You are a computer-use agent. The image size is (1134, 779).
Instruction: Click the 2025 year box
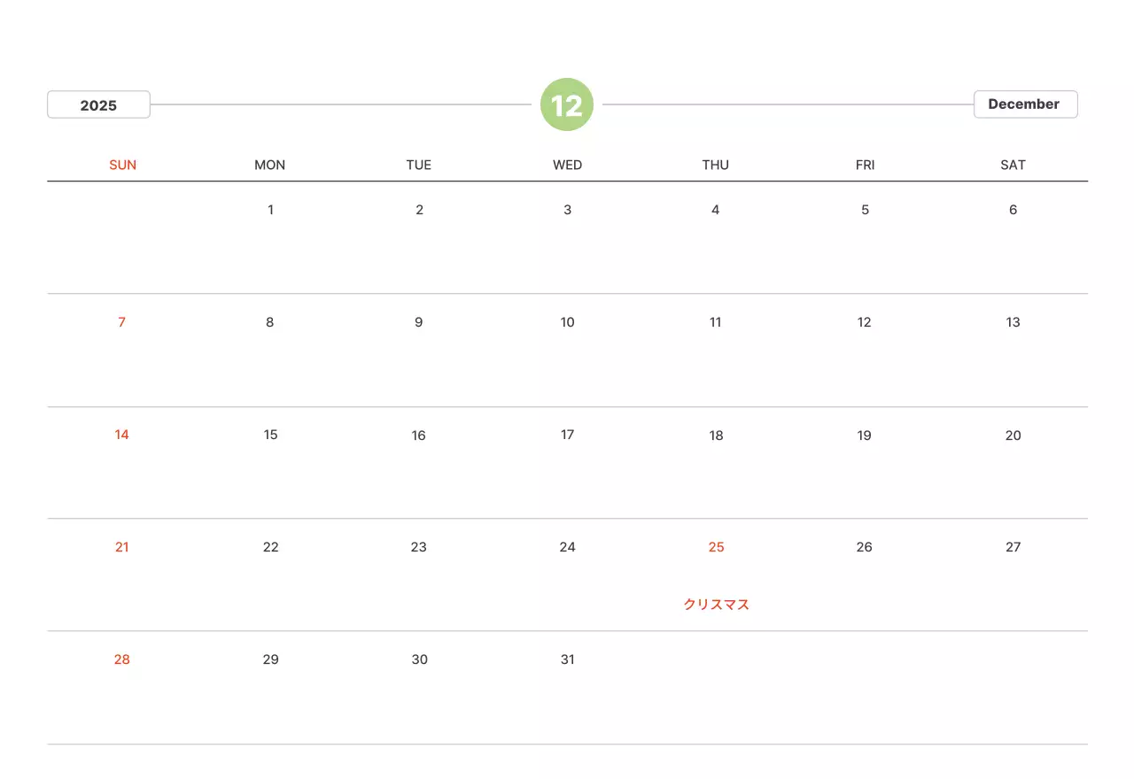coord(98,104)
